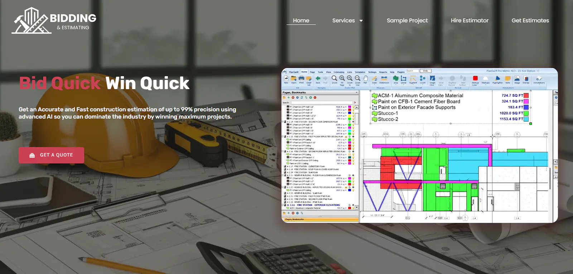Click the red swatch beside 724.7 SQ FT
Image resolution: width=573 pixels, height=274 pixels.
(x=526, y=95)
